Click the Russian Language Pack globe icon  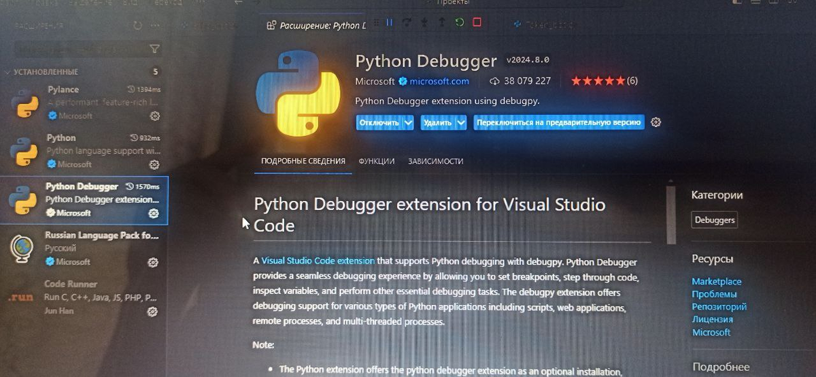tap(22, 249)
